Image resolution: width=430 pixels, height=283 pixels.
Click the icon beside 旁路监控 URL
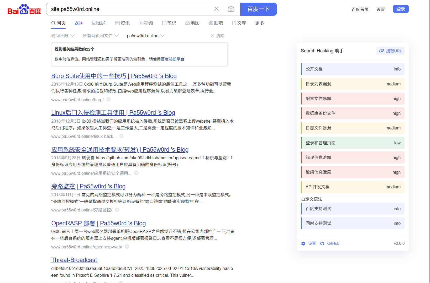[x=117, y=210]
